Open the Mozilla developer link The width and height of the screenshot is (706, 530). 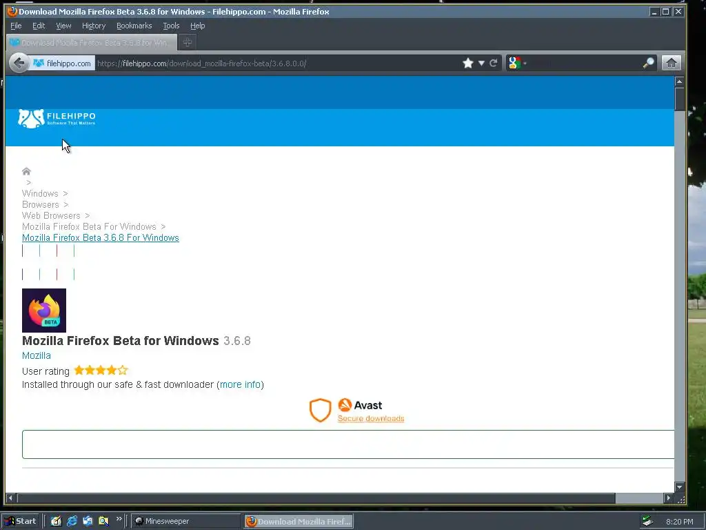37,355
